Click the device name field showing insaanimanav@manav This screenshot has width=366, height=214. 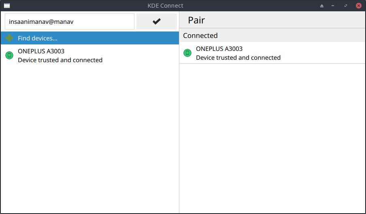point(69,21)
